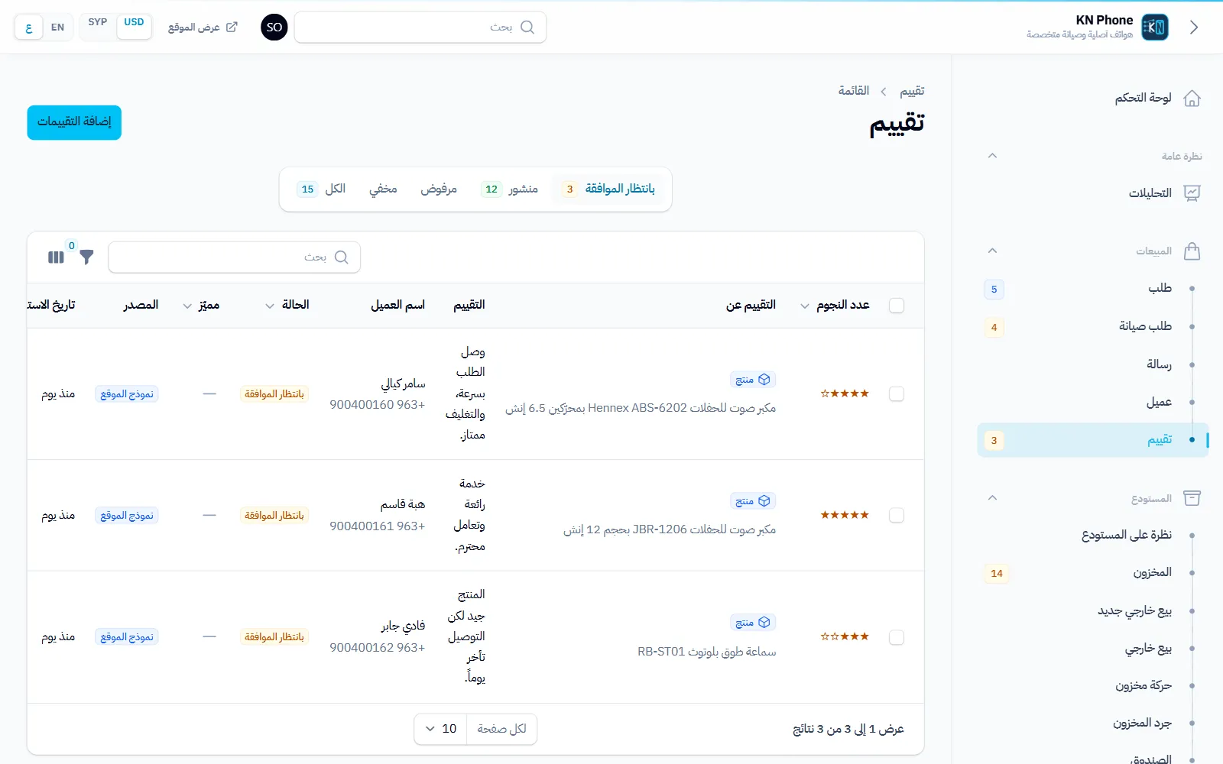Screen dimensions: 1223x764
Task: Open التحليلات analytics icon
Action: click(1192, 193)
